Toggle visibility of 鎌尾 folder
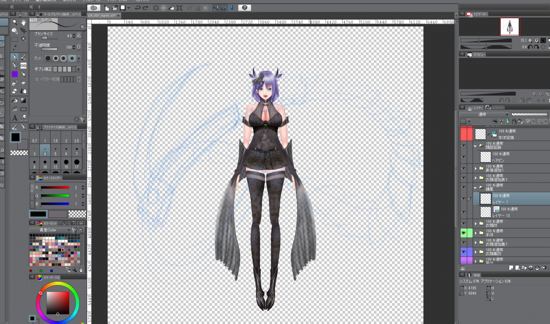Image resolution: width=550 pixels, height=324 pixels. [463, 187]
